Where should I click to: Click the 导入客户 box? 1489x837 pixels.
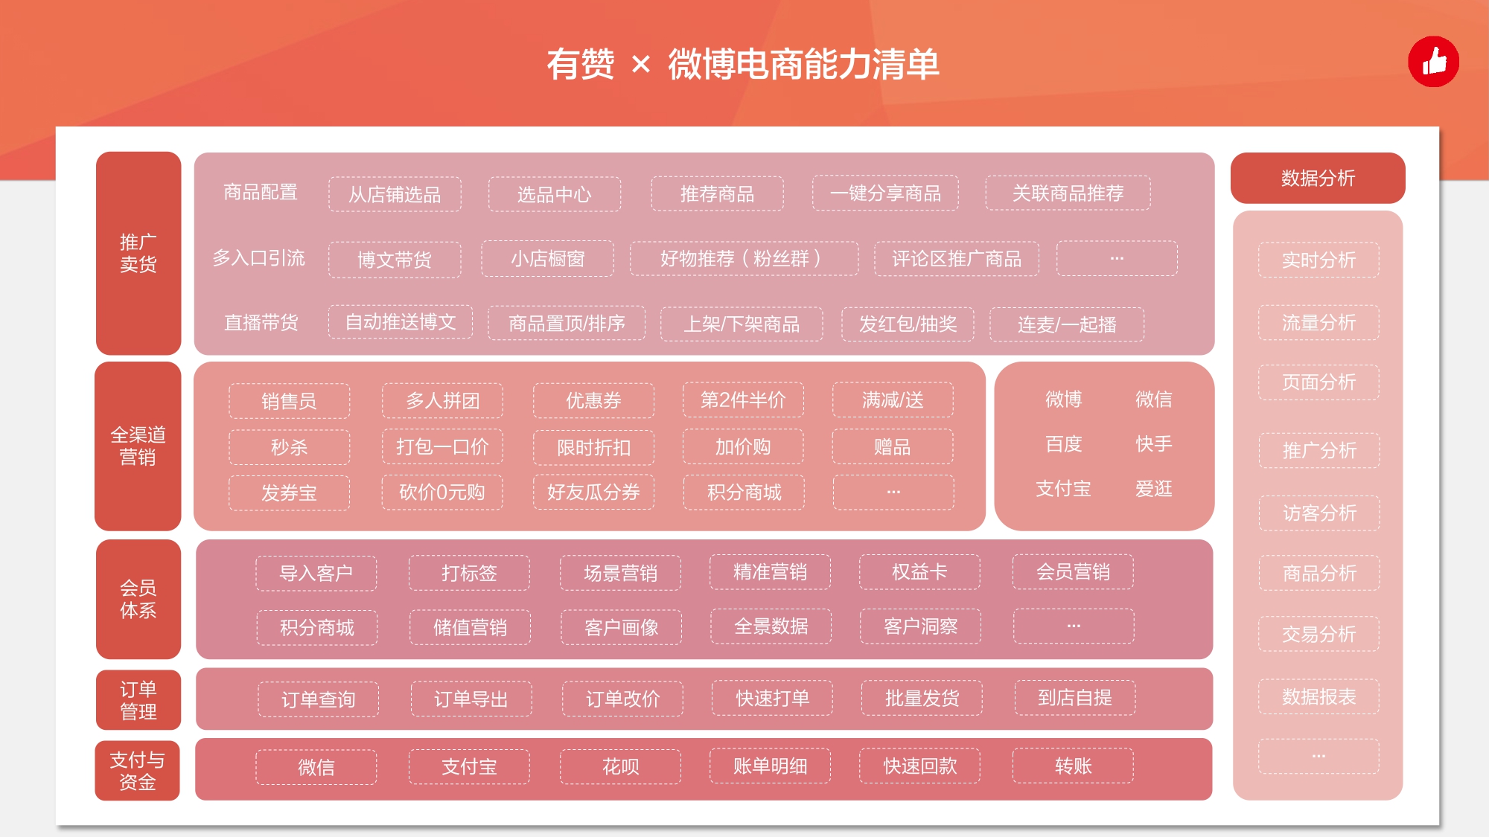click(316, 573)
